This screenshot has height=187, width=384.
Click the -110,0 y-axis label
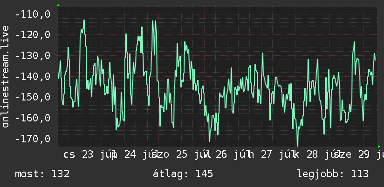pyautogui.click(x=33, y=14)
